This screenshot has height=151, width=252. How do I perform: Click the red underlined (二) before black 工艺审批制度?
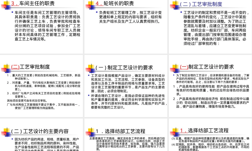[x=15, y=67]
